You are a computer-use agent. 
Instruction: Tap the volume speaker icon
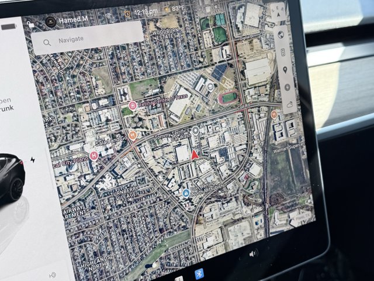(x=253, y=253)
